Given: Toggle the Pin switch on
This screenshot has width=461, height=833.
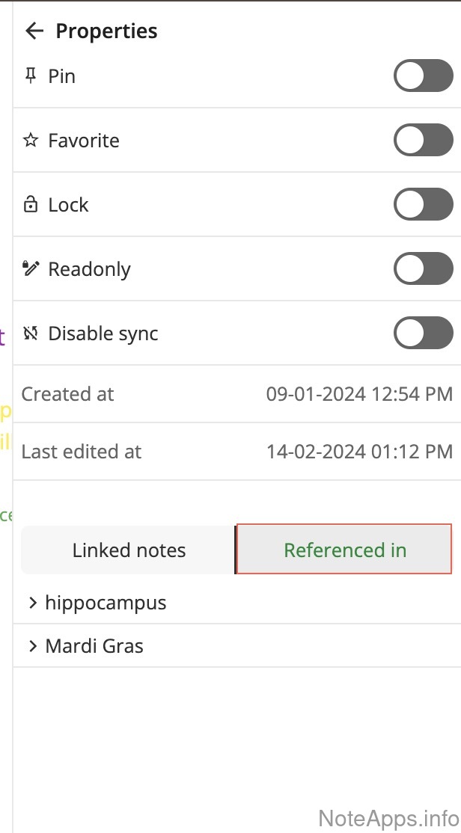Looking at the screenshot, I should [x=423, y=76].
